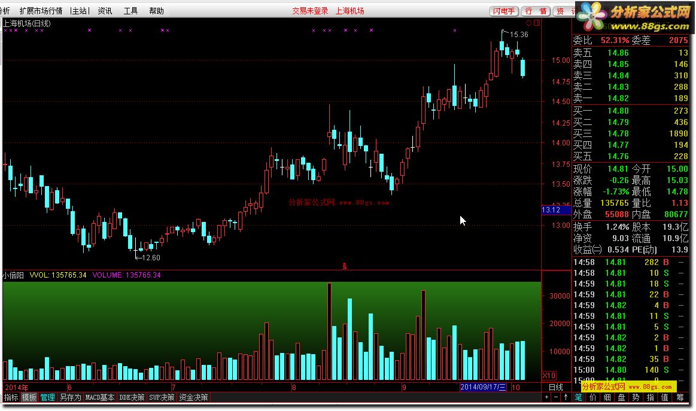Switch to the DDE决策 template
The width and height of the screenshot is (696, 411).
click(132, 397)
